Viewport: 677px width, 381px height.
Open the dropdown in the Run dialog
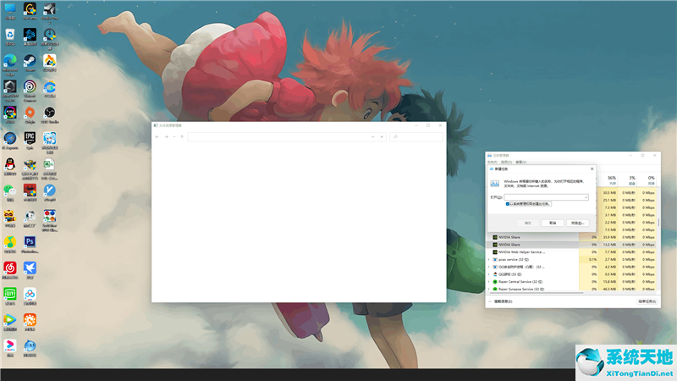[586, 197]
